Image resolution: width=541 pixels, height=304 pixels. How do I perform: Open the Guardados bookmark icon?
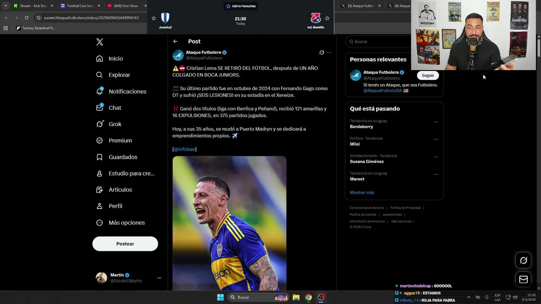[x=99, y=157]
